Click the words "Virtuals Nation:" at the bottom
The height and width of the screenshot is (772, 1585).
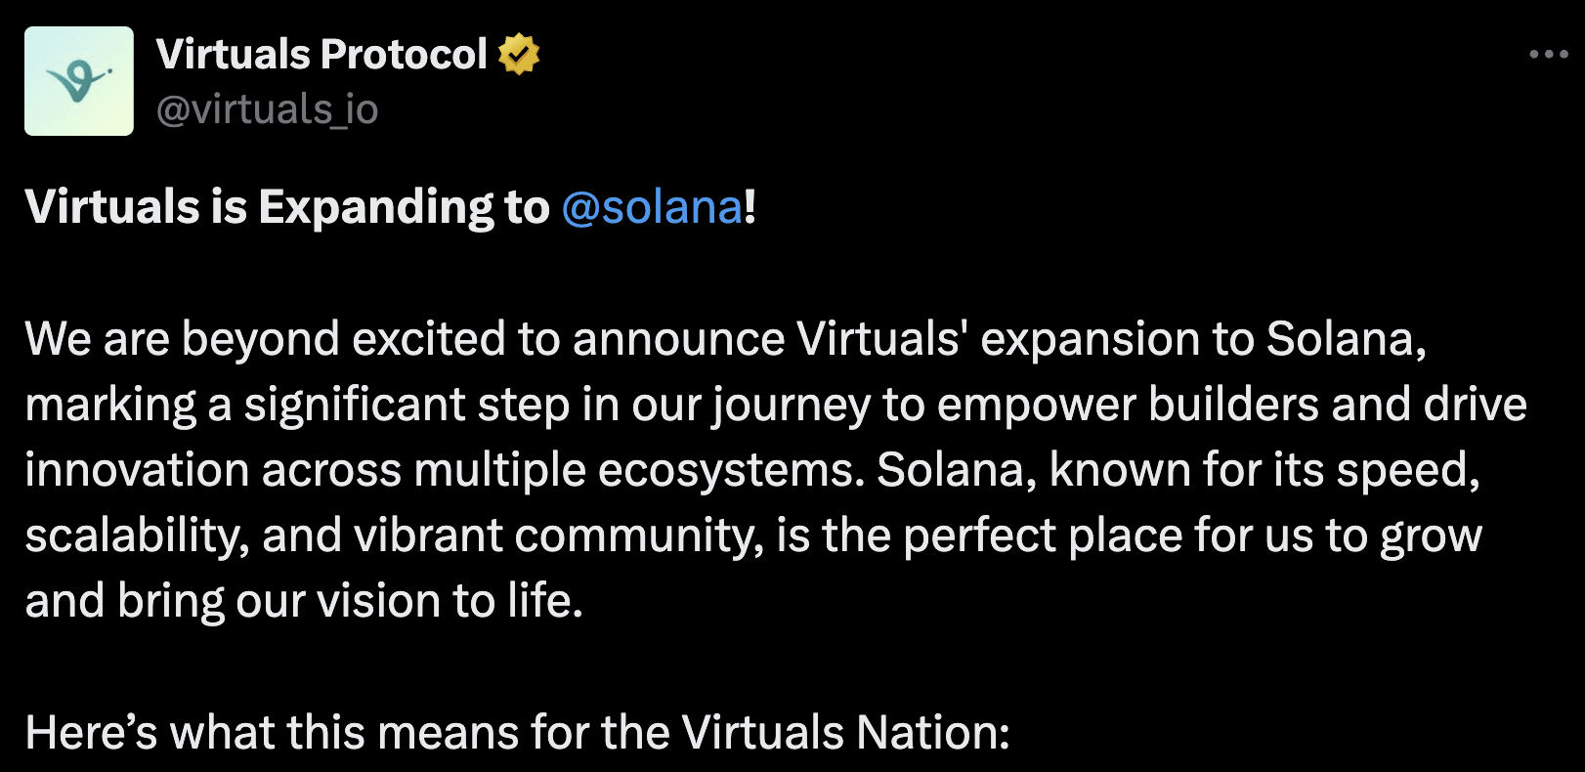(845, 732)
